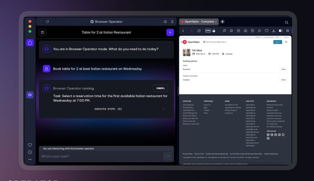Open the Dining Rewards footer link
The image size is (314, 181).
(188, 105)
